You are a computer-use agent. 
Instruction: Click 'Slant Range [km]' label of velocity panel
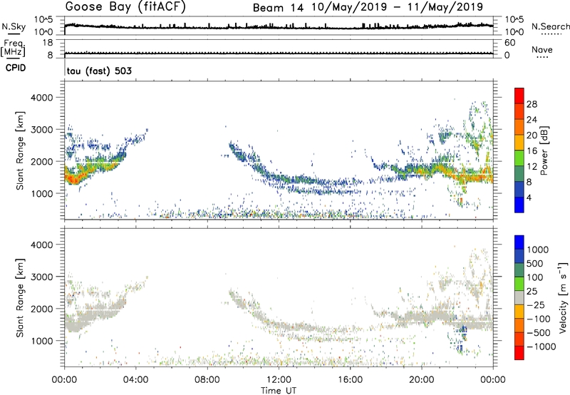20,297
